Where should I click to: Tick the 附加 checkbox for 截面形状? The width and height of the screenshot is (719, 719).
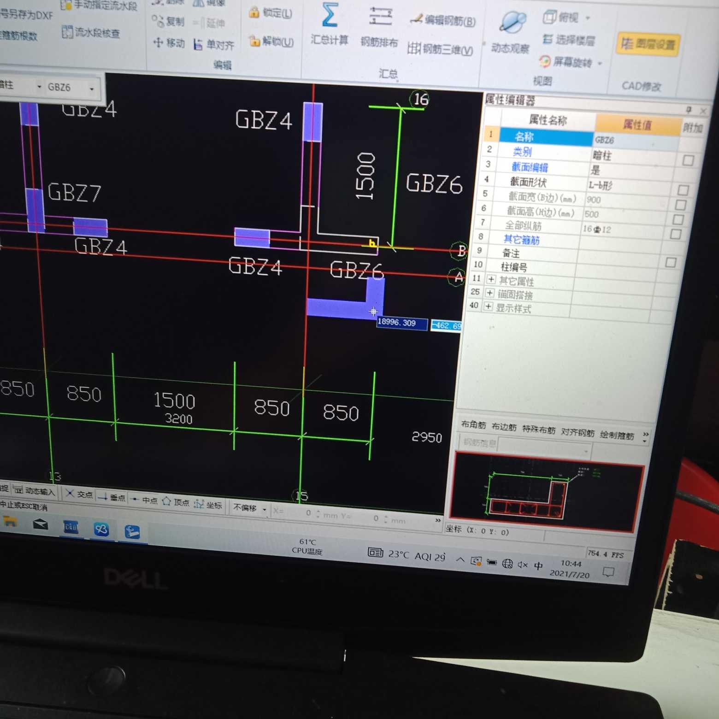coord(683,190)
